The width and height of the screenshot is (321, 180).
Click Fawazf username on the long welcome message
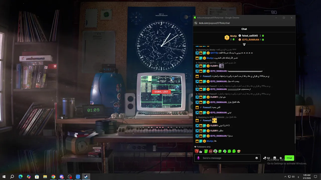click(x=207, y=76)
